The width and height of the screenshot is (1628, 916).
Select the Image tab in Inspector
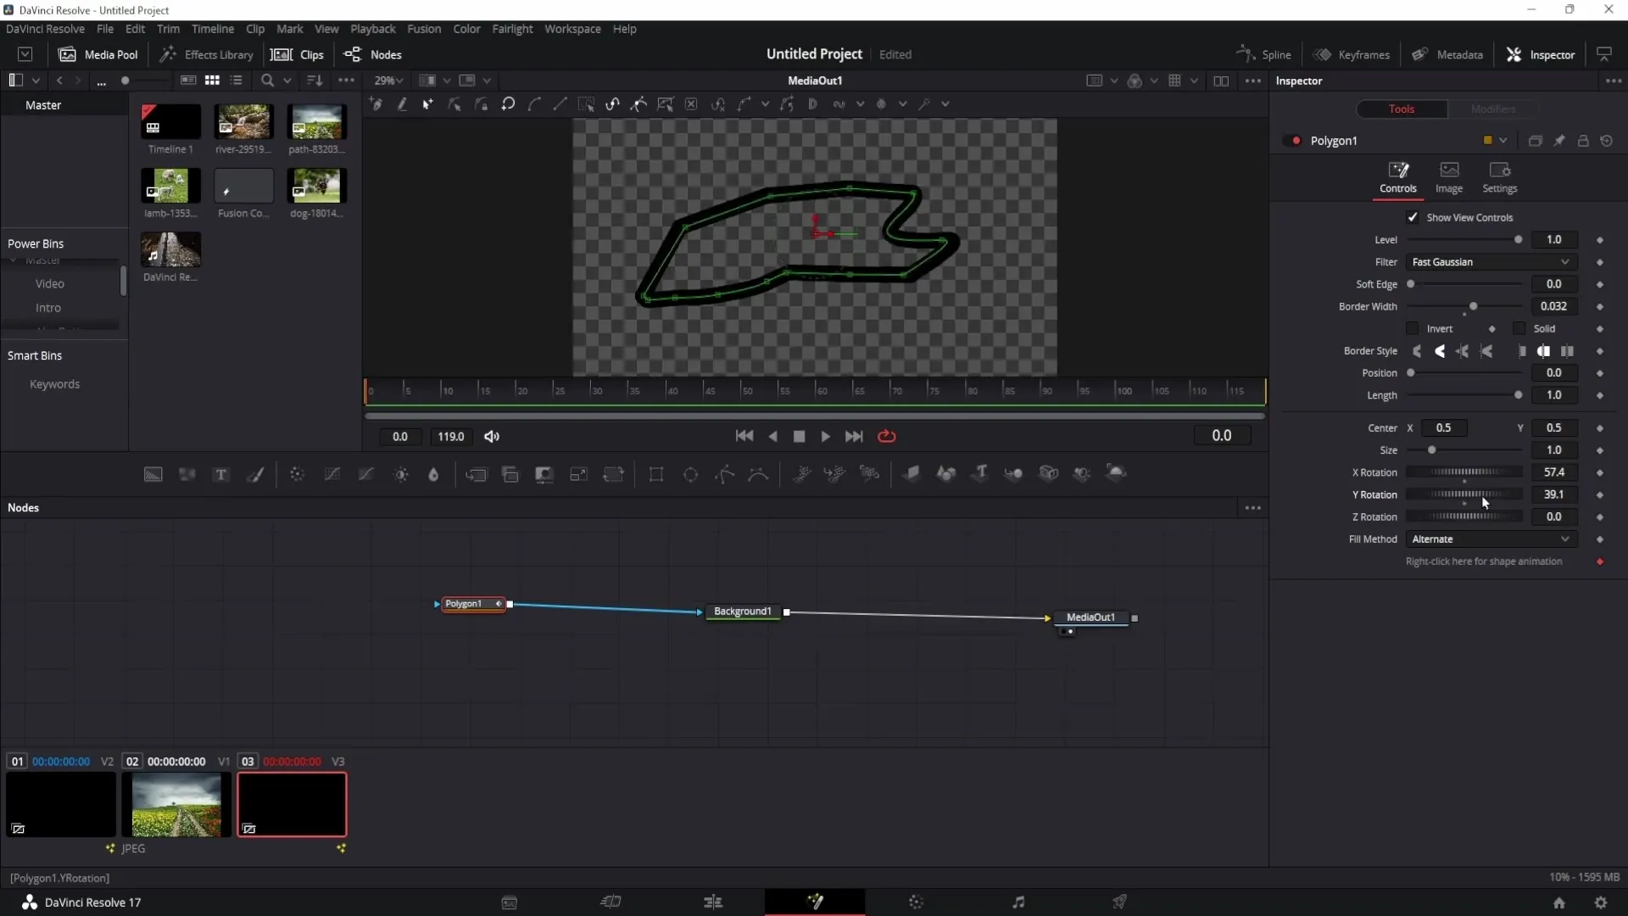1449,176
